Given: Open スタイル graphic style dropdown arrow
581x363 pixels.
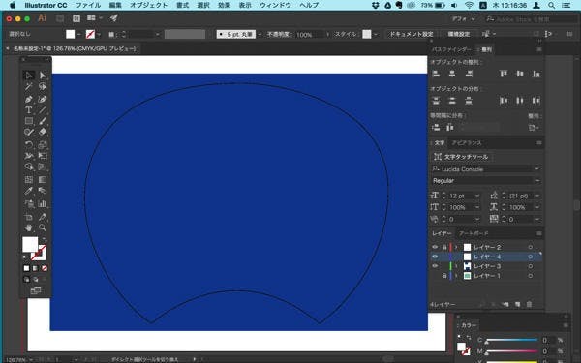Looking at the screenshot, I should (376, 35).
